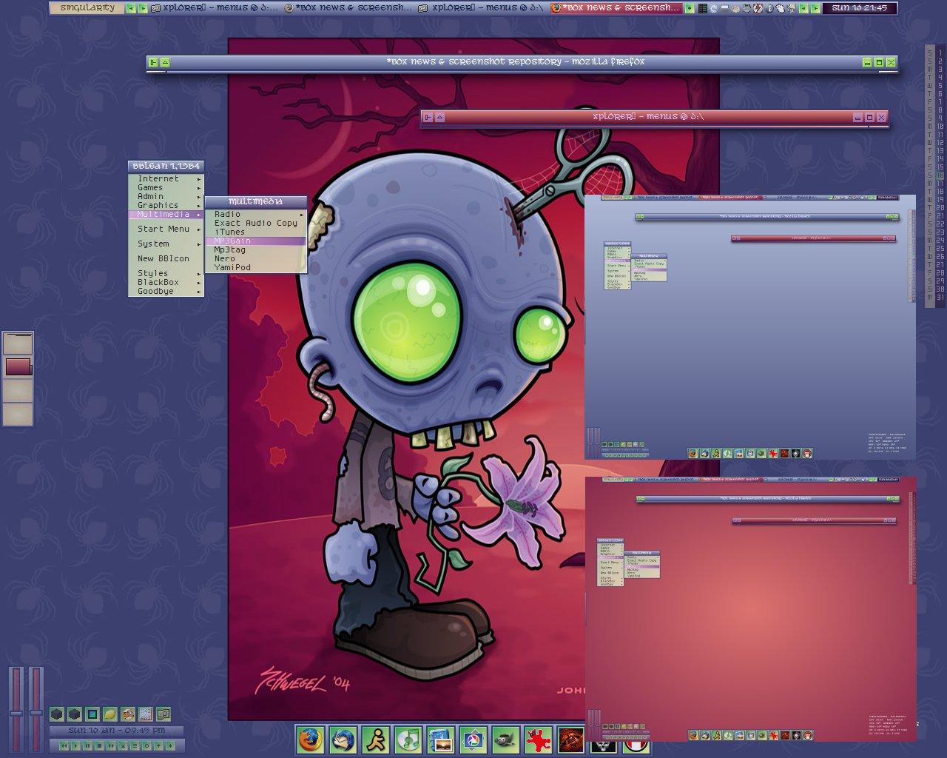Screen dimensions: 947x758
Task: Open the Start Menu submenu
Action: pyautogui.click(x=166, y=229)
